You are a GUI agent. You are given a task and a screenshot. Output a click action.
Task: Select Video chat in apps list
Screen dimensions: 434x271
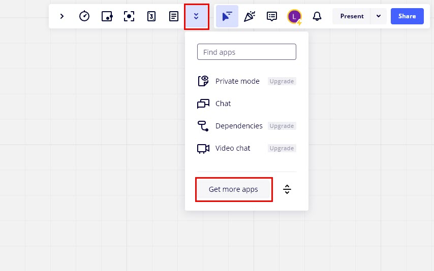coord(246,148)
